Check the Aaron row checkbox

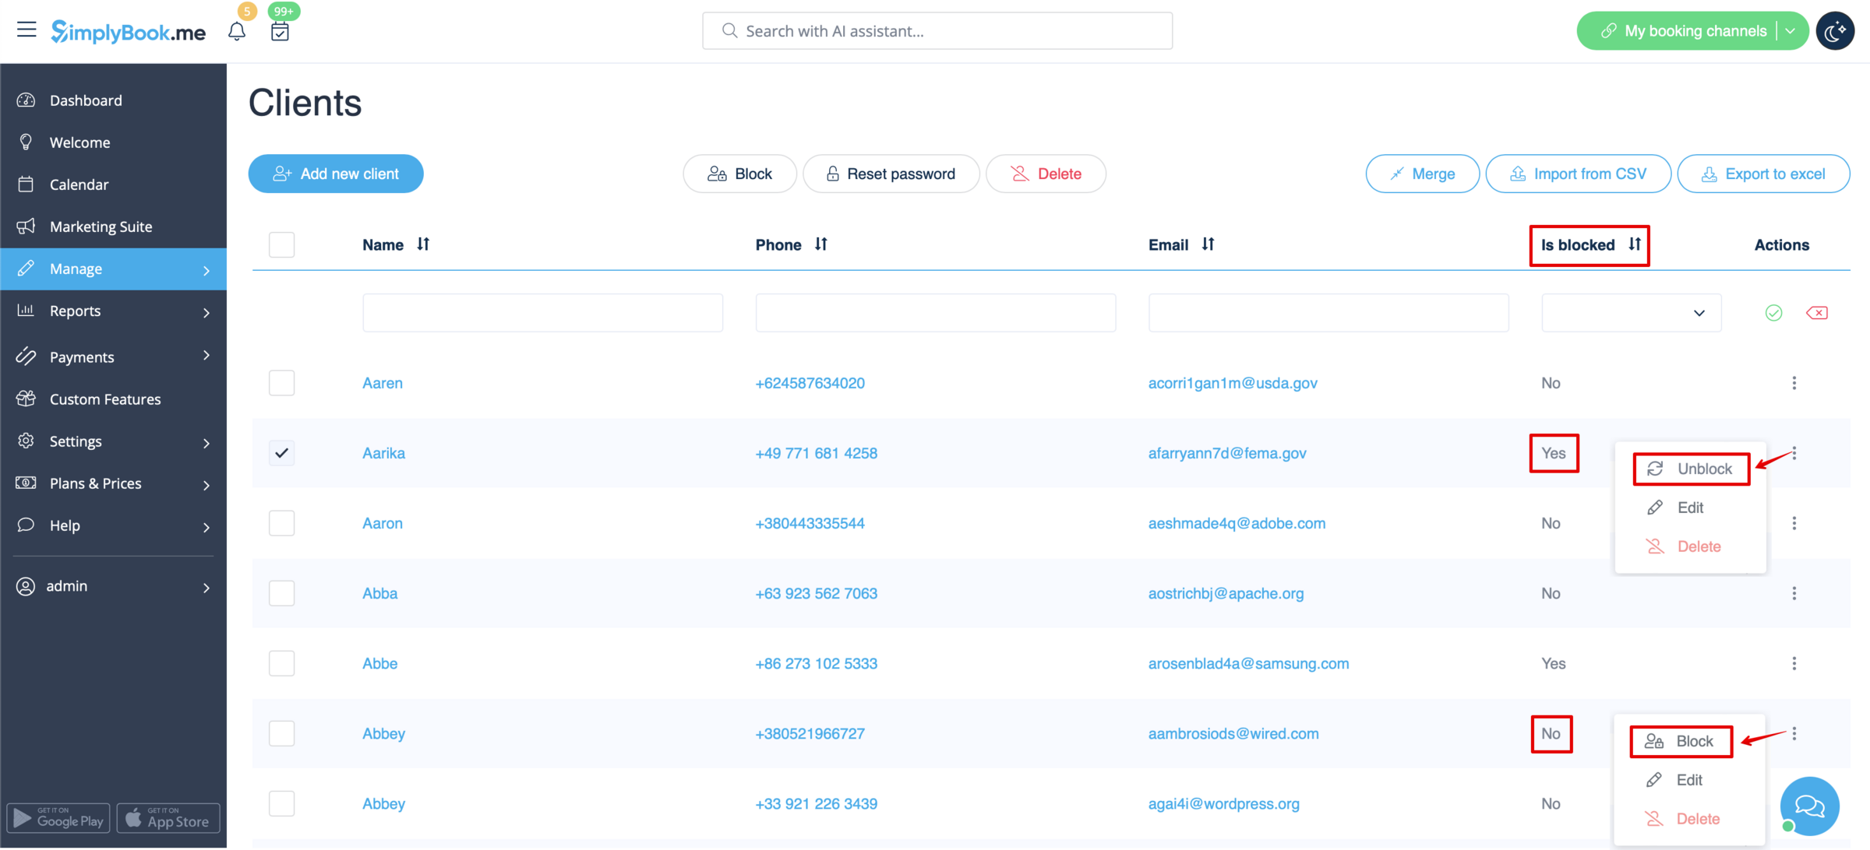(281, 523)
